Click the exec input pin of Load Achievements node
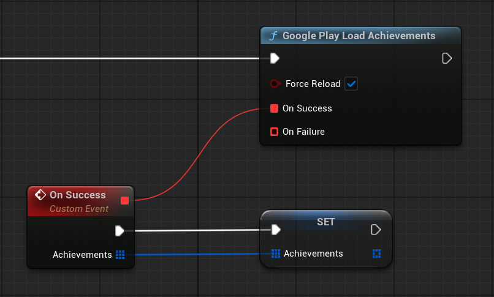Image resolution: width=494 pixels, height=297 pixels. click(x=275, y=58)
